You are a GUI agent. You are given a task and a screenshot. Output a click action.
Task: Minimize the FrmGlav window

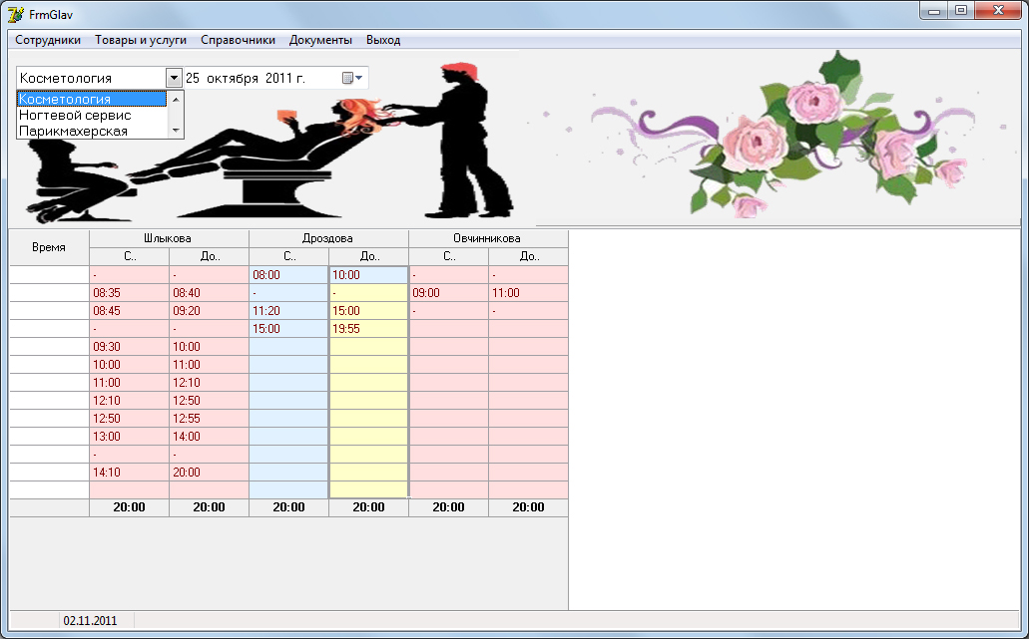click(x=934, y=11)
